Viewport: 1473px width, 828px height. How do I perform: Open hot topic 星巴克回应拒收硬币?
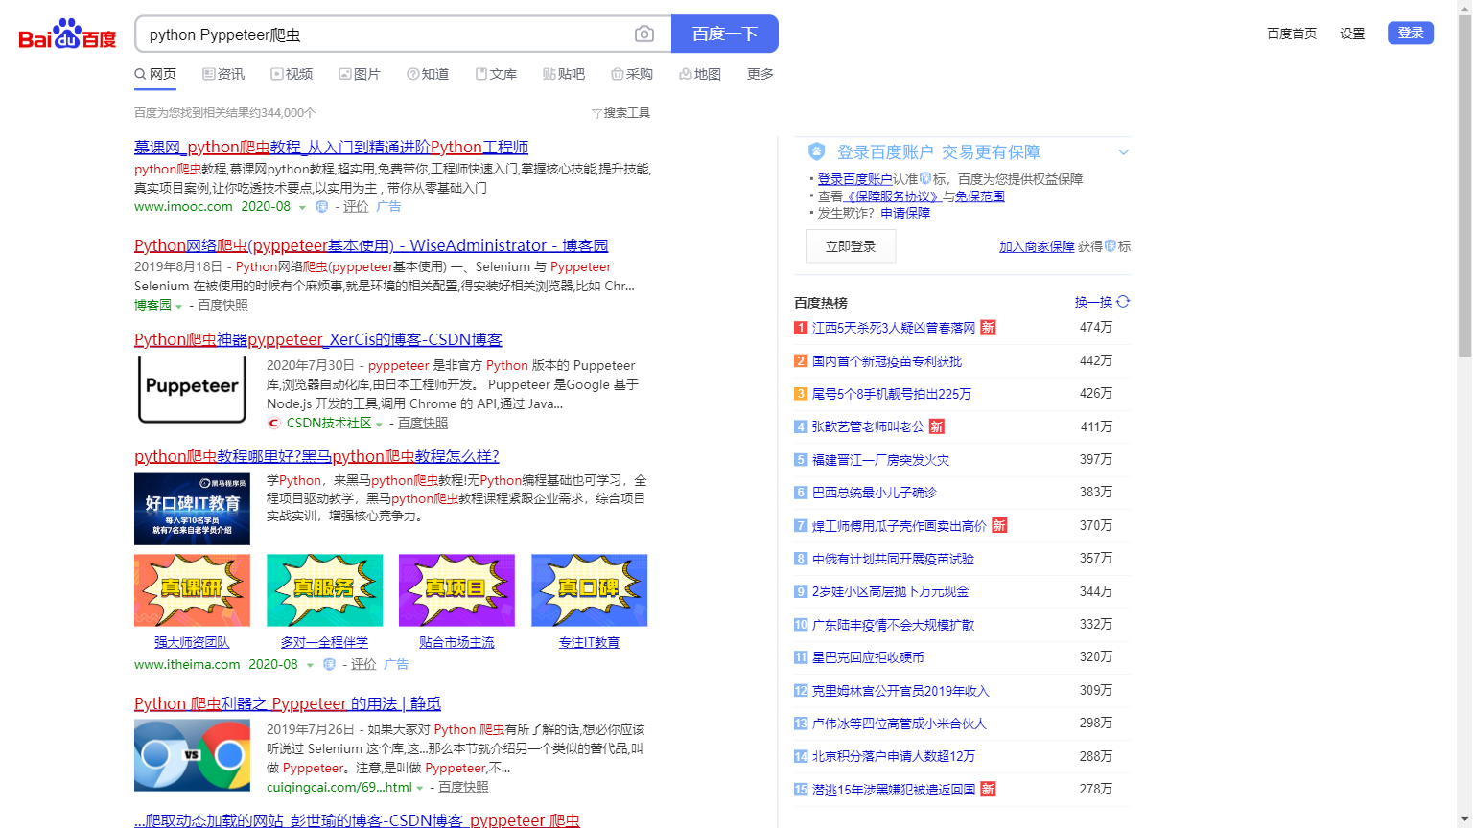868,657
